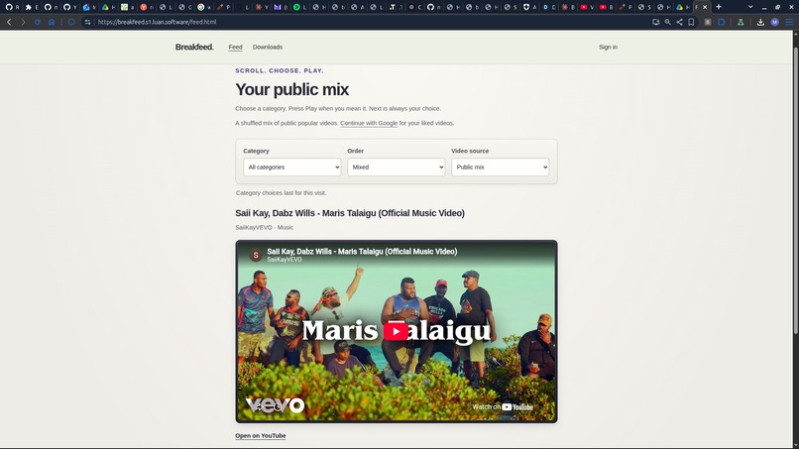Open the Video source dropdown
Viewport: 799px width, 449px height.
(x=500, y=168)
